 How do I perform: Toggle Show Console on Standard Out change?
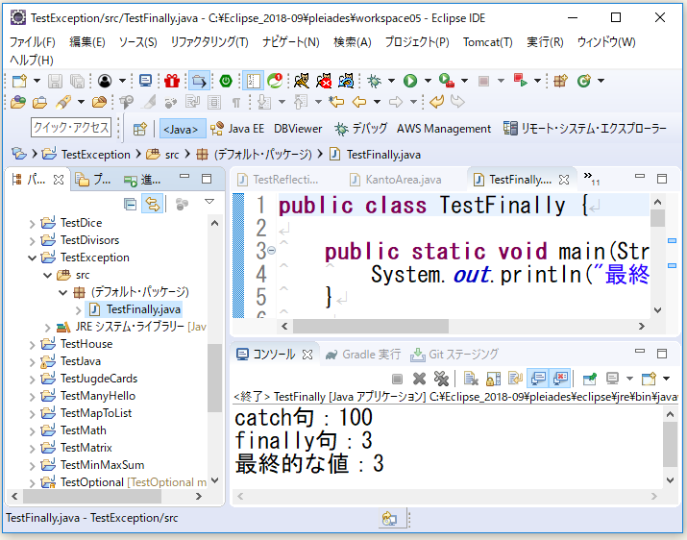[538, 379]
